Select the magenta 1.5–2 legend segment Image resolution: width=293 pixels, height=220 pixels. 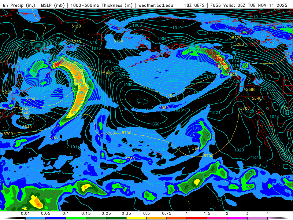click(217, 218)
